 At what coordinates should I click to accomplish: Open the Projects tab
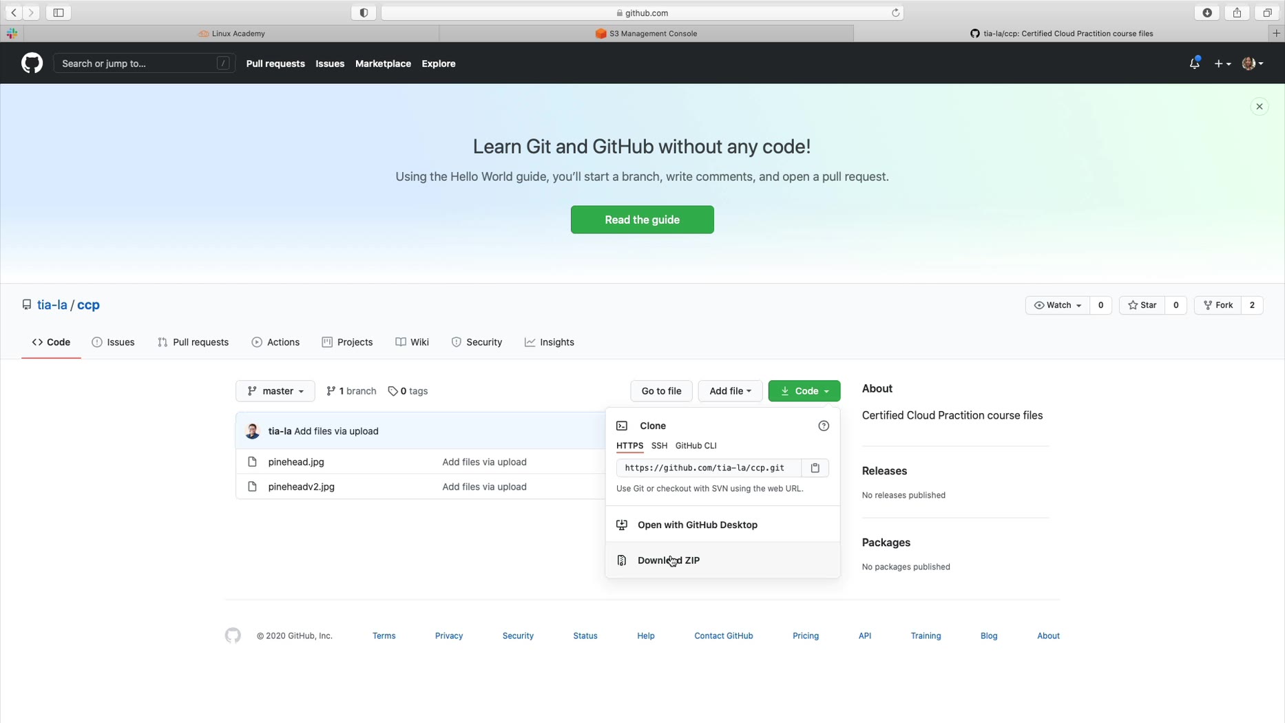(x=347, y=342)
